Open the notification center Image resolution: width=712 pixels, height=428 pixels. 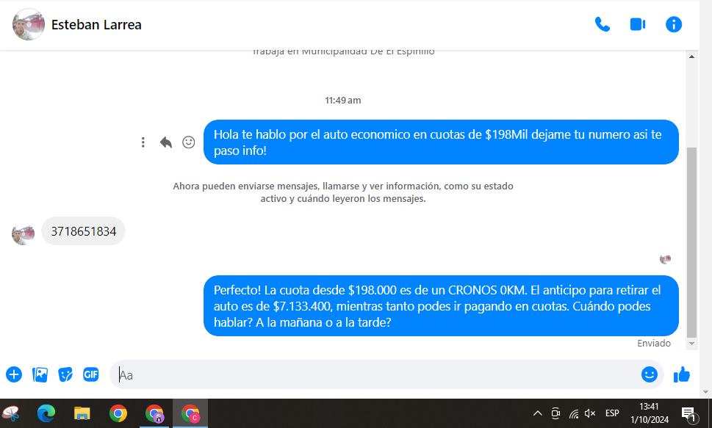pos(689,414)
